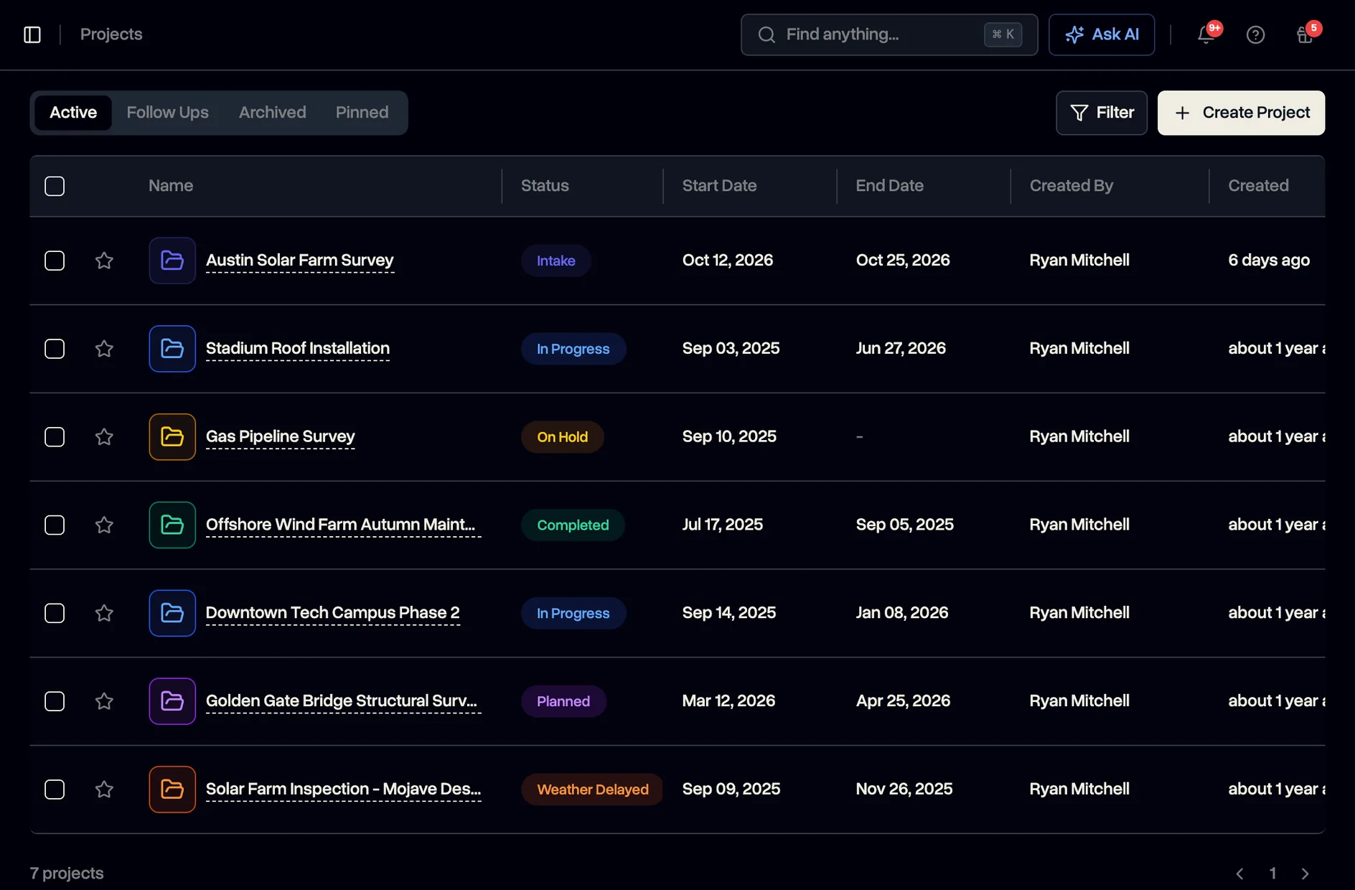
Task: Click orange folder icon for Solar Farm Inspection
Action: tap(172, 790)
